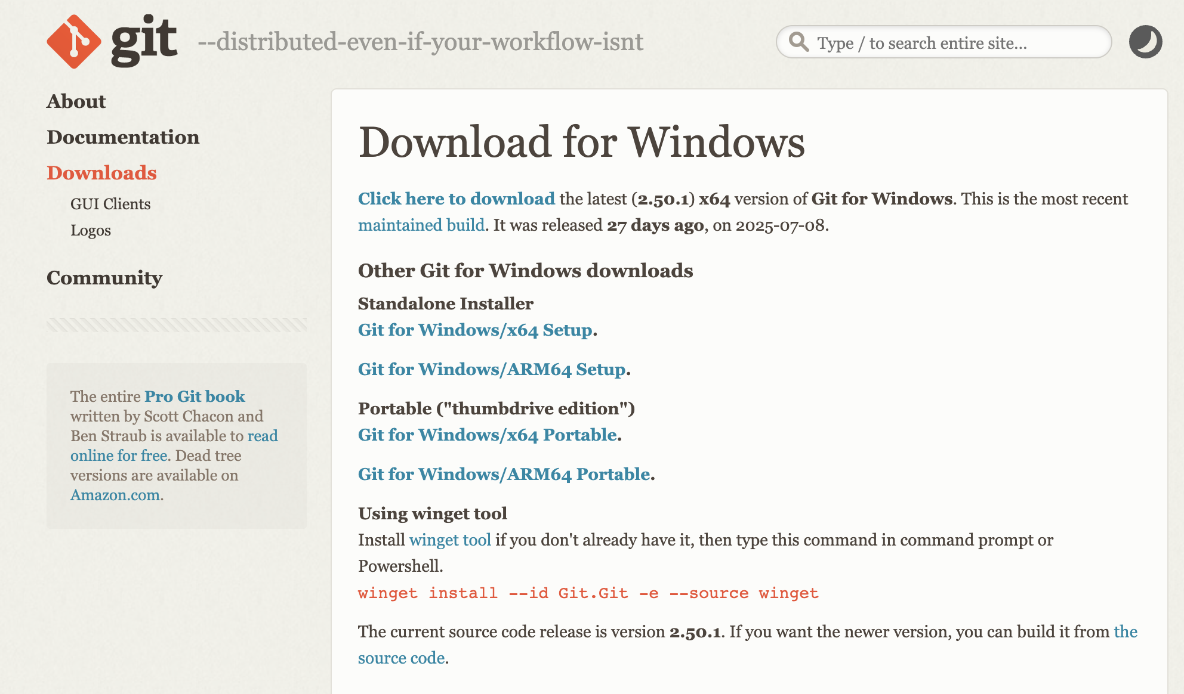Open the winget tool link
Viewport: 1184px width, 694px height.
coord(450,540)
